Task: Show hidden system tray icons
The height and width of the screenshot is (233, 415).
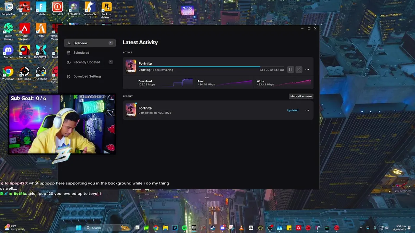Action: (361, 228)
